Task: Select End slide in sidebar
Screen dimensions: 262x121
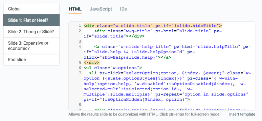Action: [x=32, y=60]
